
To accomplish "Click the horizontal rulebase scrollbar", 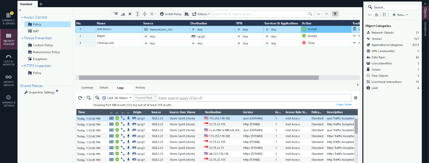I will (199, 78).
